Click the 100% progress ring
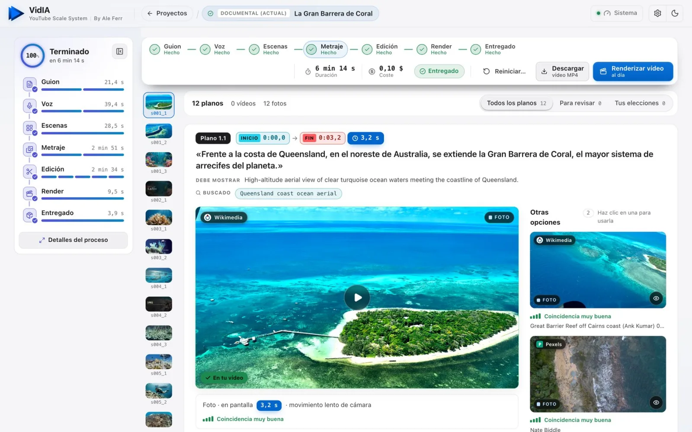692x432 pixels. (32, 55)
